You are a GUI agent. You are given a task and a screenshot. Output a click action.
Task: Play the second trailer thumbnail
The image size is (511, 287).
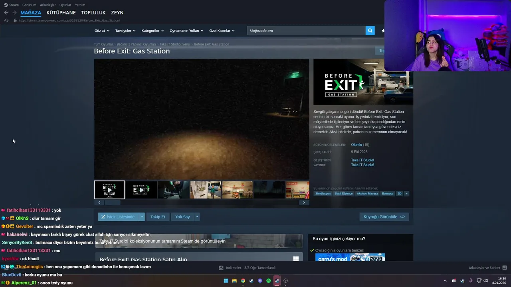pyautogui.click(x=141, y=190)
